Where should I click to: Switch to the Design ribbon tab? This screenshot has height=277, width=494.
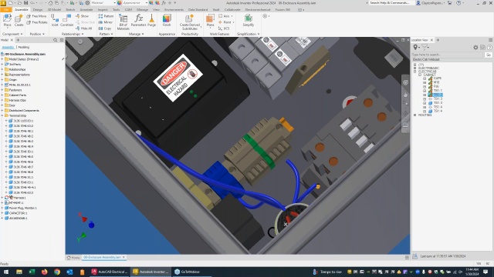[38, 10]
